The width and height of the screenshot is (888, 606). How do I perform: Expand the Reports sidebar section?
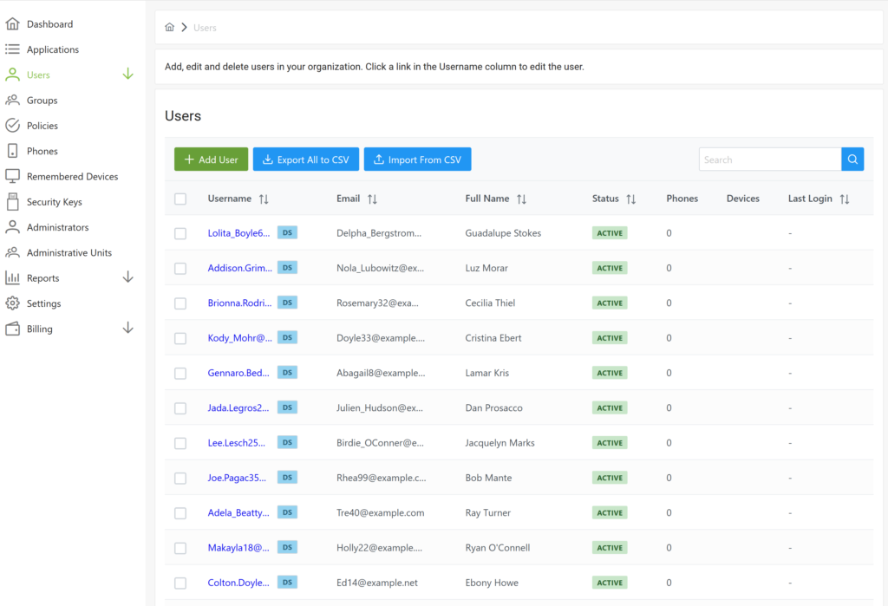point(128,277)
